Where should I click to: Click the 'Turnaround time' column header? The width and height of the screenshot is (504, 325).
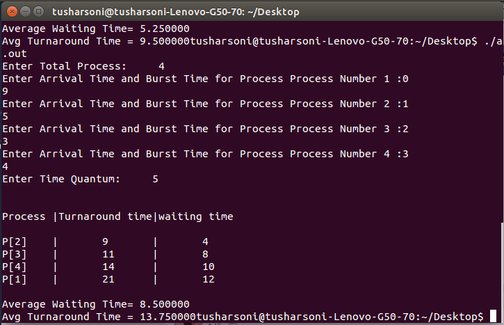click(x=105, y=216)
